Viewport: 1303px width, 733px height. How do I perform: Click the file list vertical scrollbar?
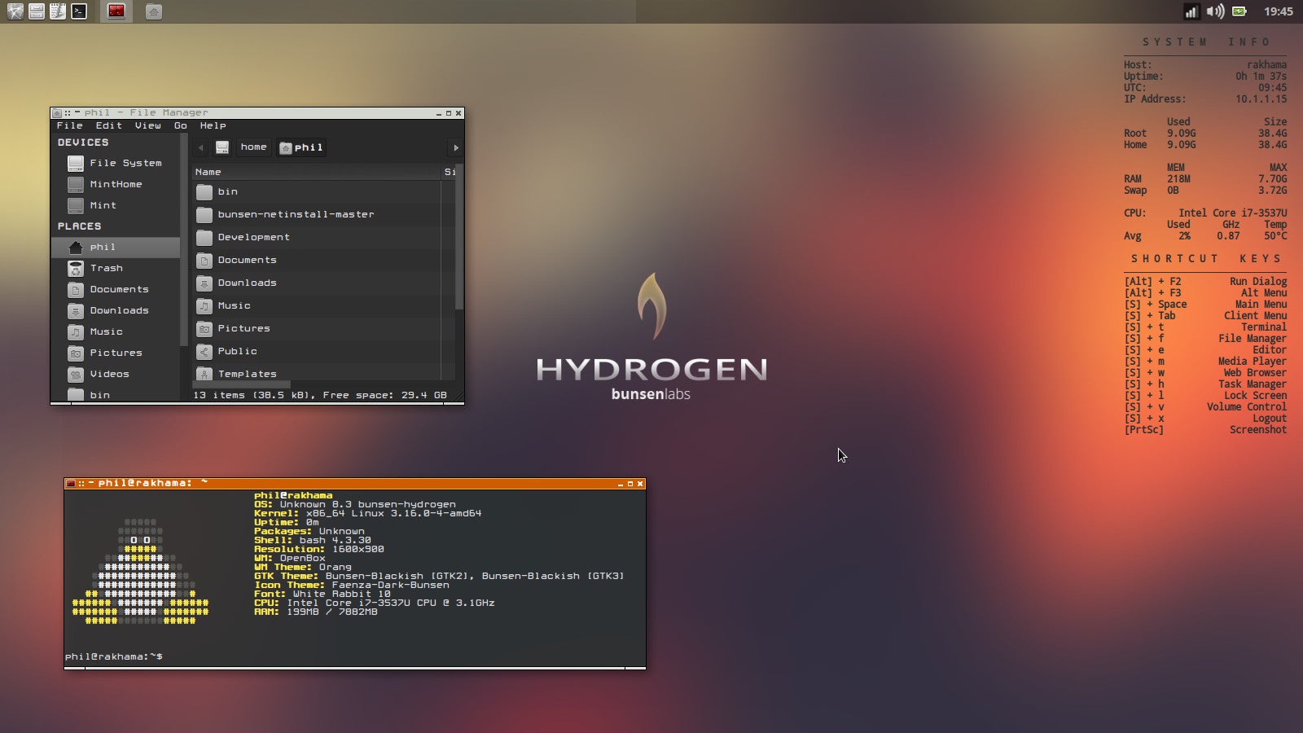coord(458,244)
